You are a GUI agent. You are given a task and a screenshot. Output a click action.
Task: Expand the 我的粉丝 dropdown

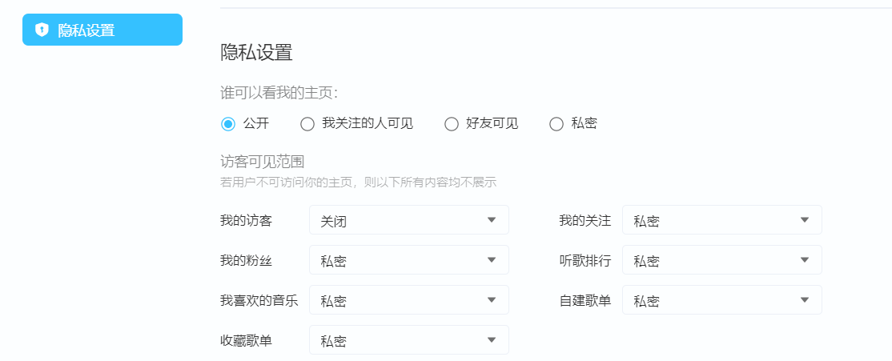click(x=409, y=260)
